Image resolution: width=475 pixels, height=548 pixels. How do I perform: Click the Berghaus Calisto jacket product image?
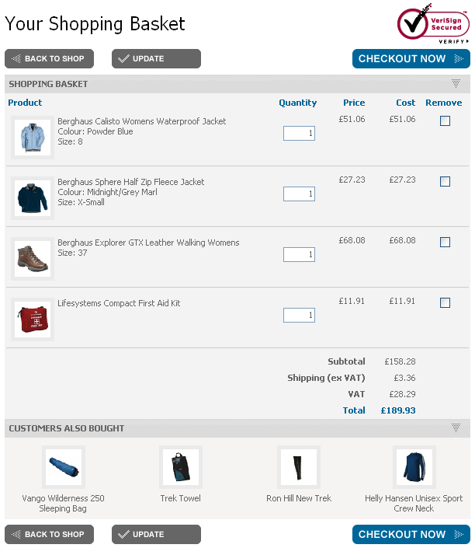pos(32,138)
